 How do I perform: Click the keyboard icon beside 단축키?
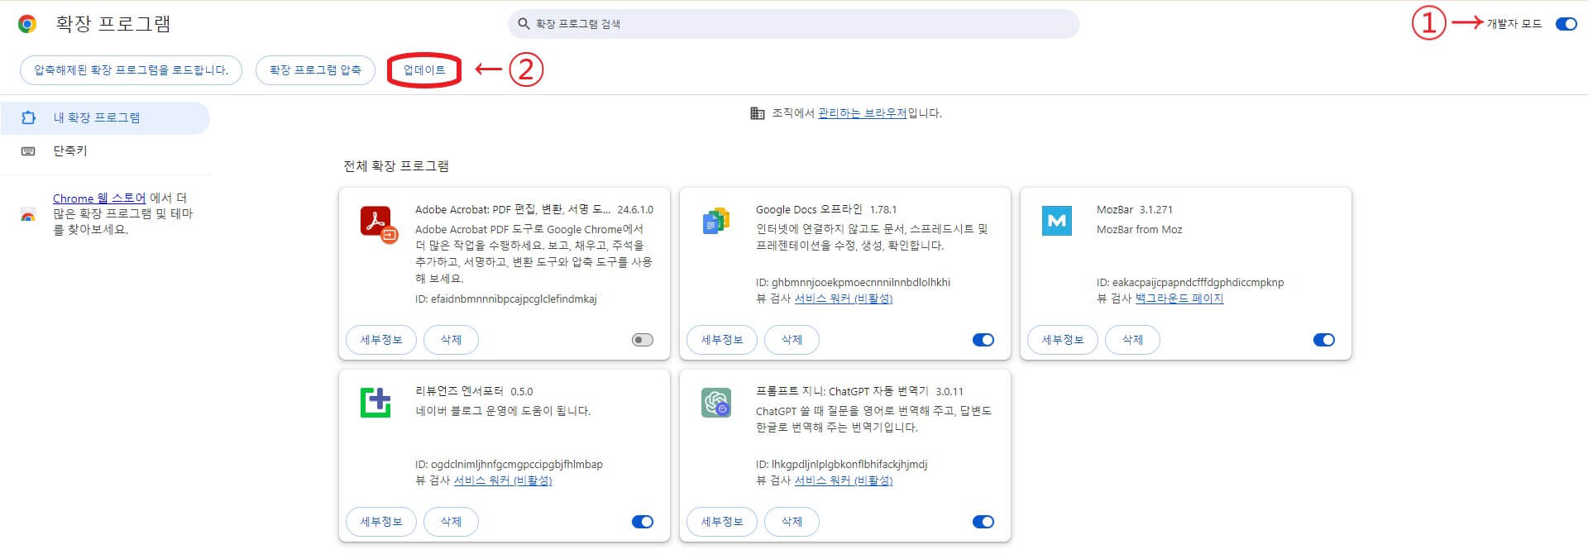click(x=28, y=150)
